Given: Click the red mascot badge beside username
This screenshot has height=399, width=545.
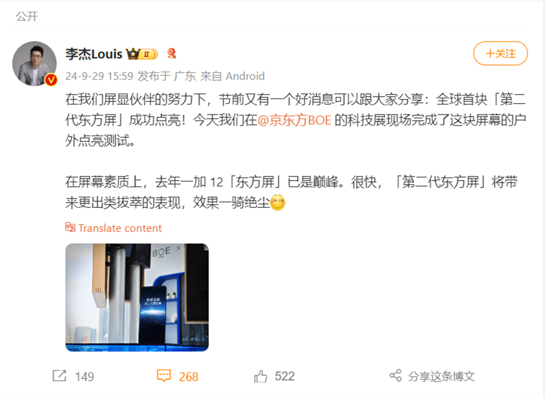Looking at the screenshot, I should (172, 54).
